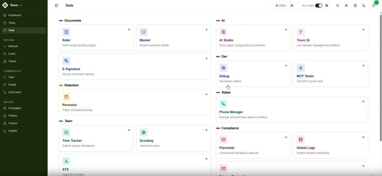
Task: Click the add user icon in header
Action: click(346, 6)
